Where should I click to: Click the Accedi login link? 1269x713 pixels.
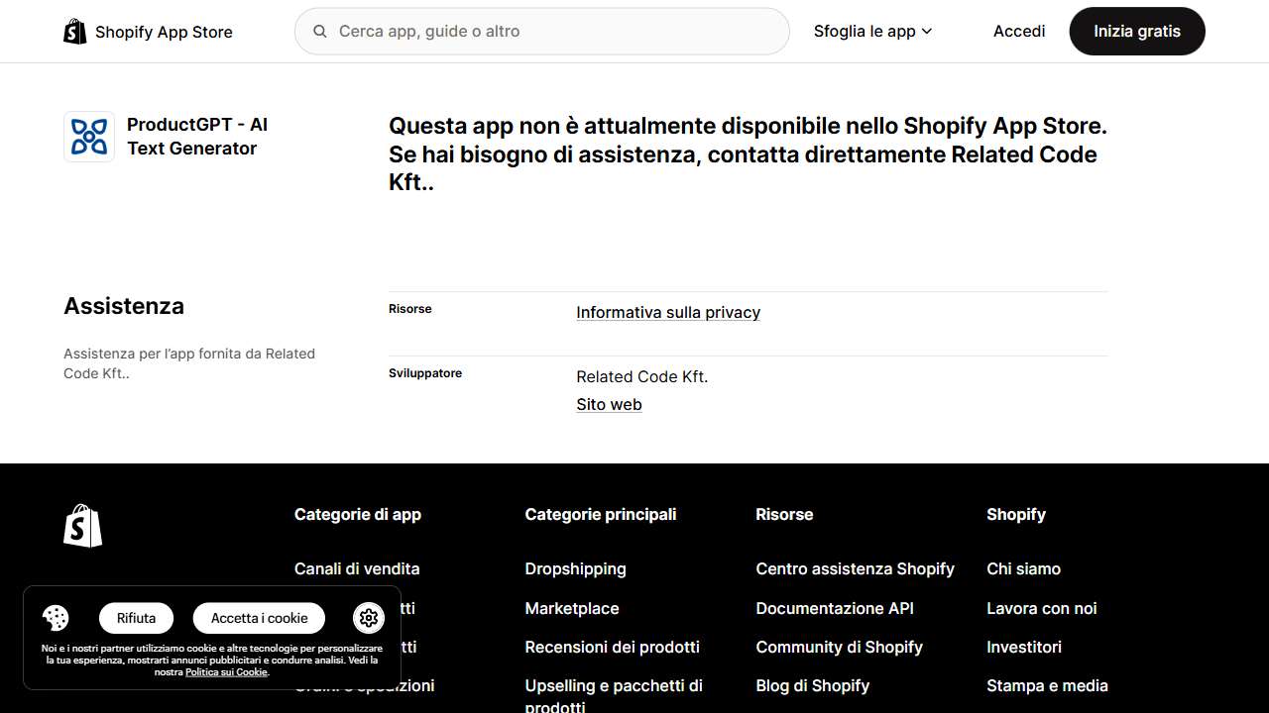coord(1019,32)
